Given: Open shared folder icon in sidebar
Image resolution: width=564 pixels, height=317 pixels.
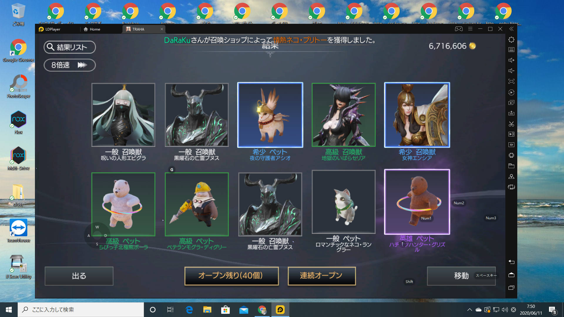Looking at the screenshot, I should coord(511,166).
